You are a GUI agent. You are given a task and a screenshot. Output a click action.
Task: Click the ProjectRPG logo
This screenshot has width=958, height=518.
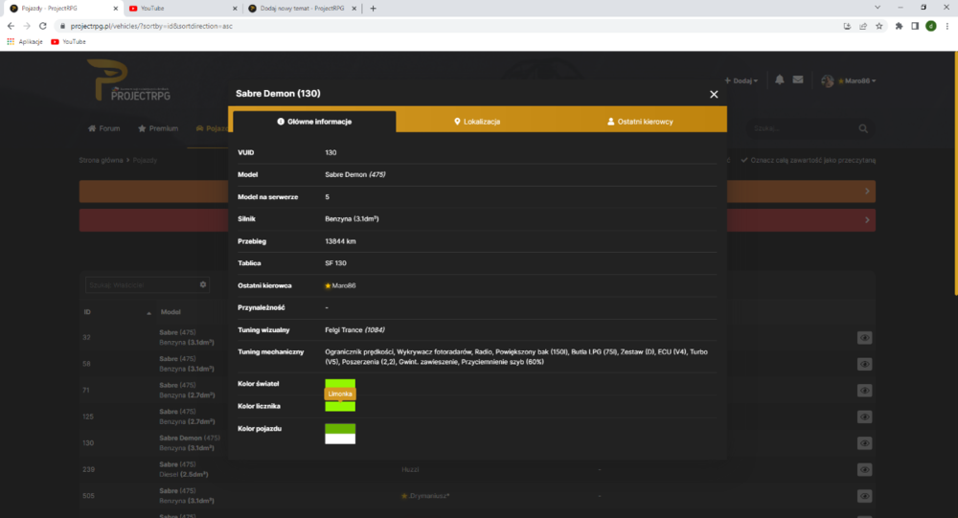[x=129, y=81]
